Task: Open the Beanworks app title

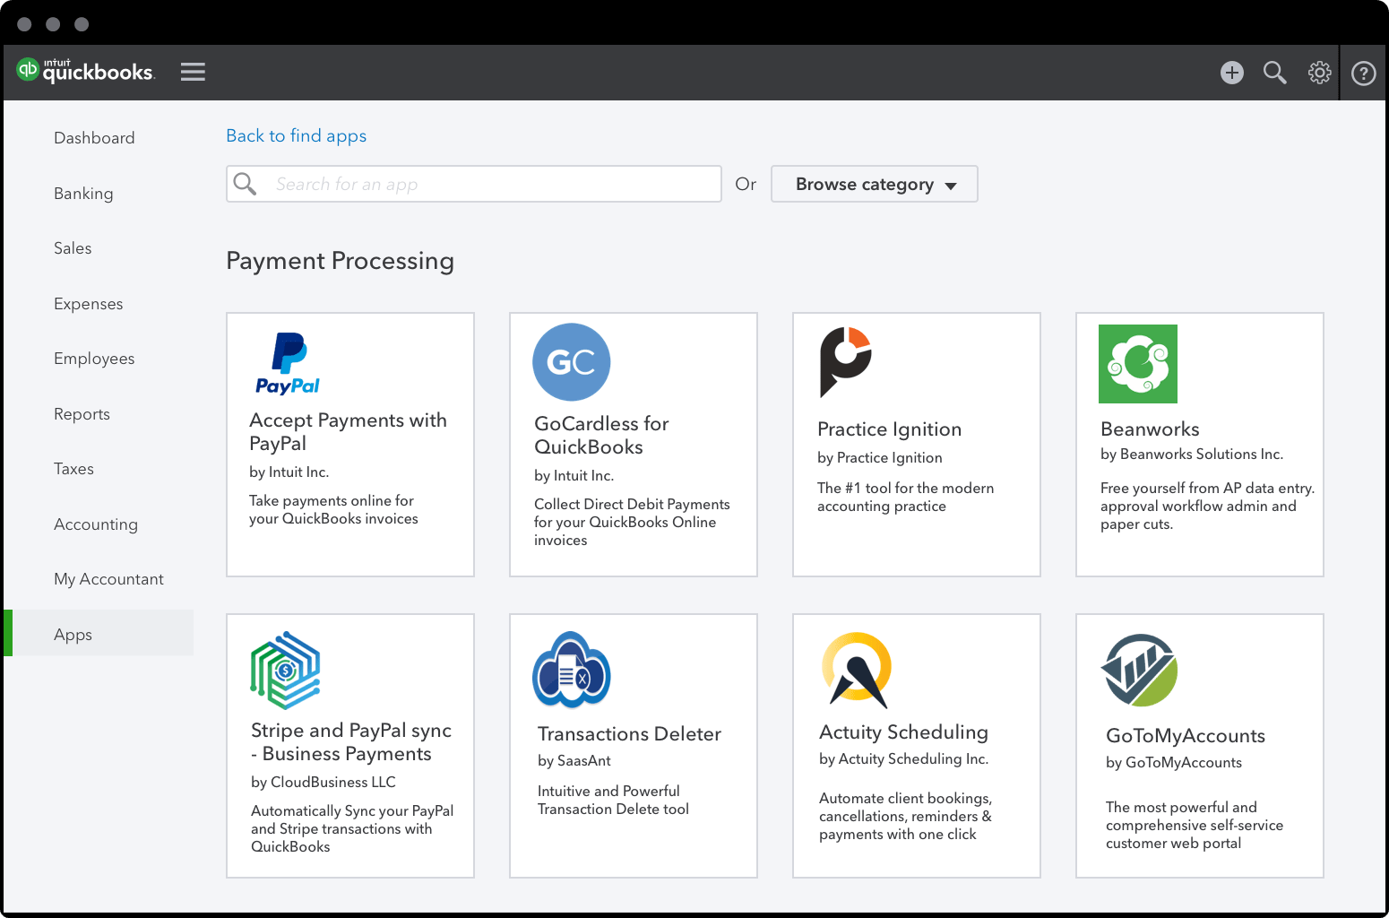Action: [x=1150, y=429]
